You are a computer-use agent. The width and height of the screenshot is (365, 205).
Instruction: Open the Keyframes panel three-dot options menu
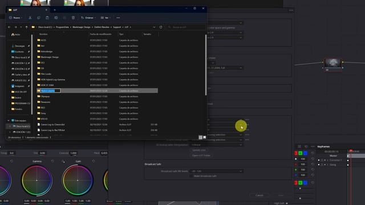click(x=313, y=146)
